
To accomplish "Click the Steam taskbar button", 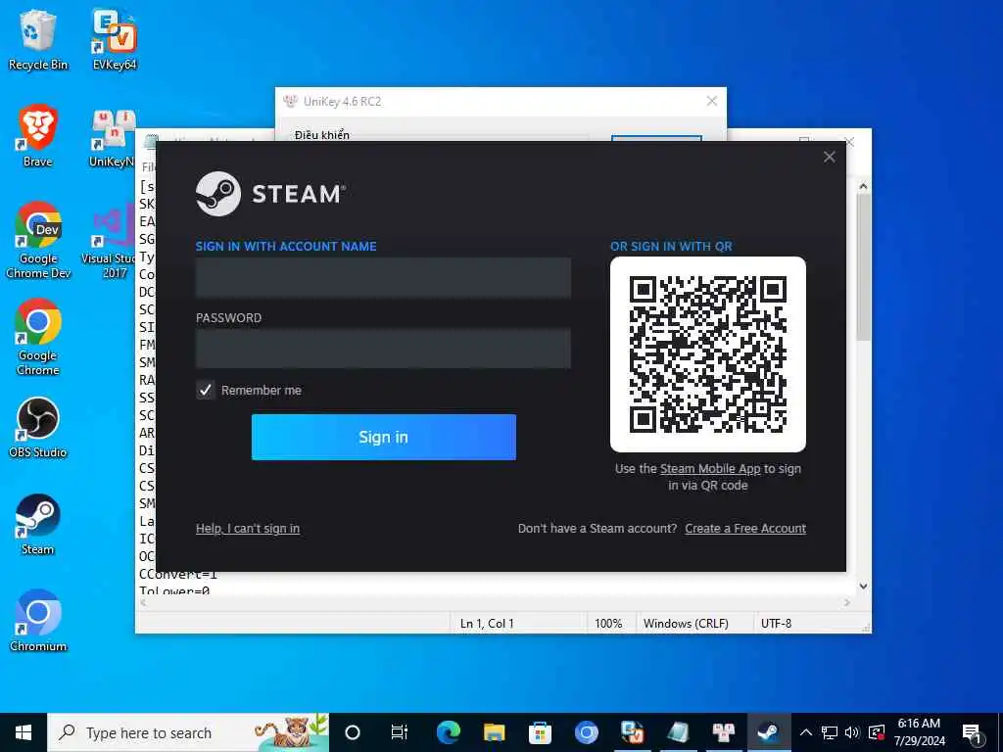I will pyautogui.click(x=769, y=732).
